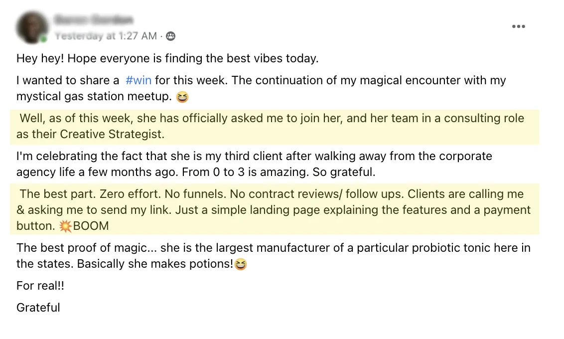564x339 pixels.
Task: Click the Yesterday at 1:27 AM timestamp
Action: (106, 36)
